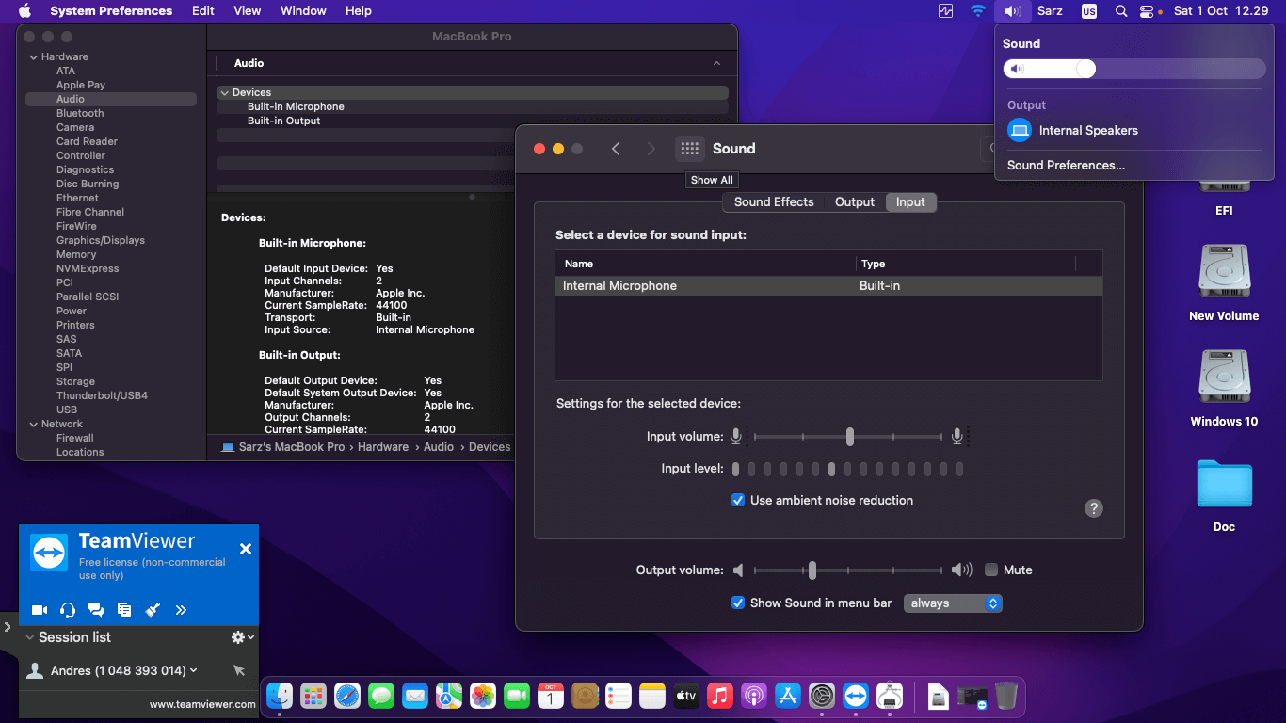Open Spotlight search in menu bar

1120,11
